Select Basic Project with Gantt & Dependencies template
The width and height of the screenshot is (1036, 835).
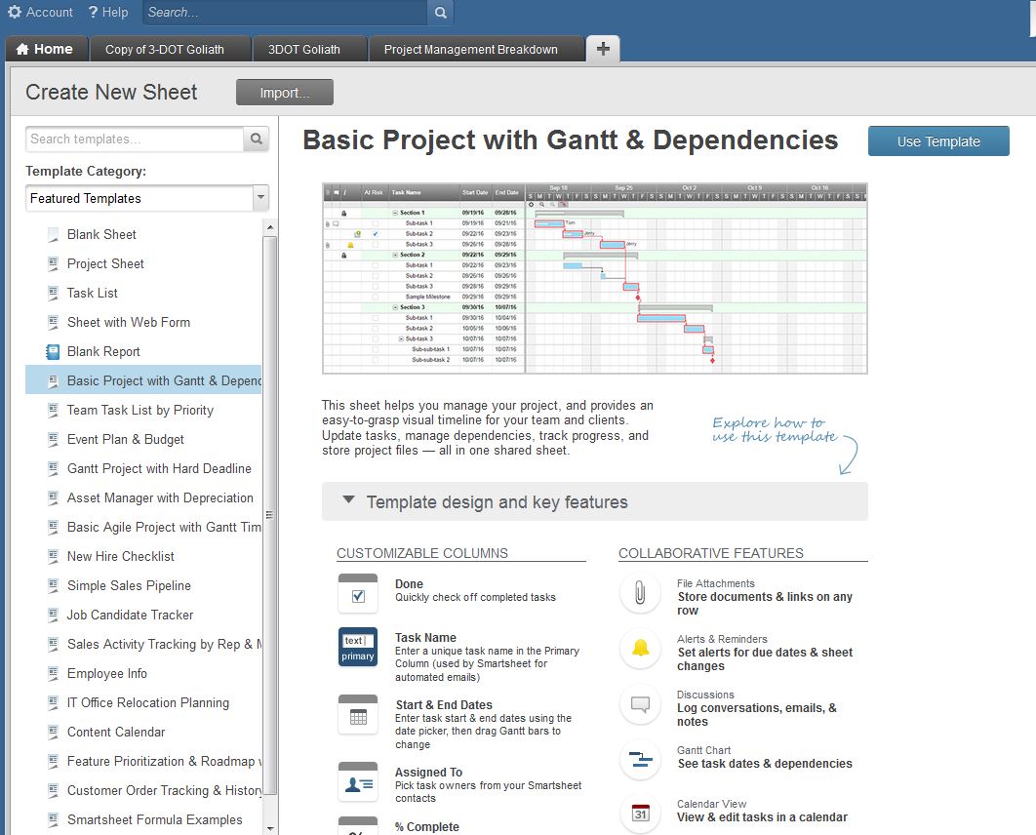point(143,380)
